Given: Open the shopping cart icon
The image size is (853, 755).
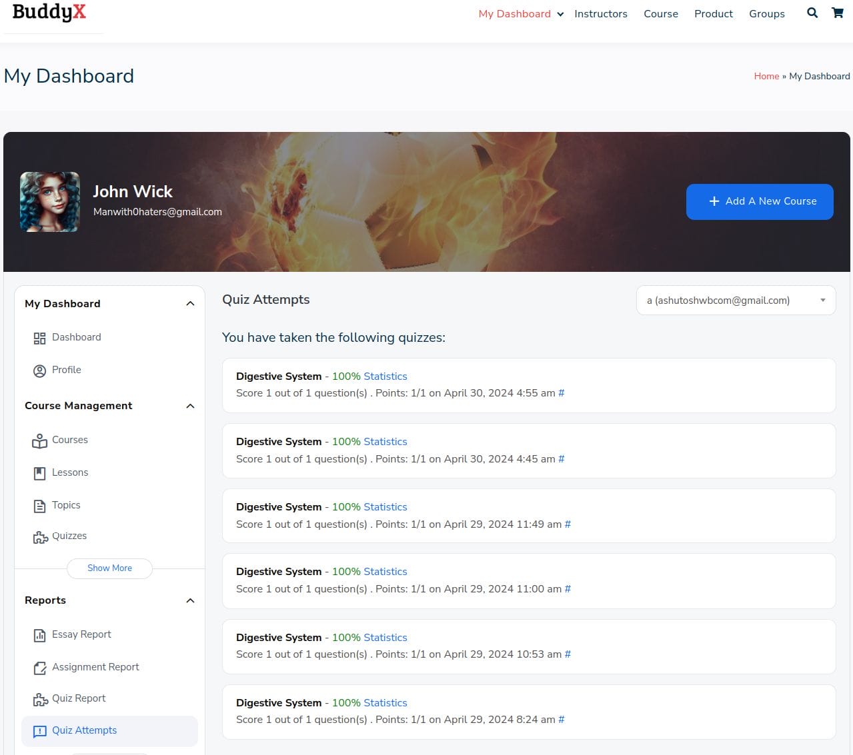Looking at the screenshot, I should pyautogui.click(x=838, y=13).
